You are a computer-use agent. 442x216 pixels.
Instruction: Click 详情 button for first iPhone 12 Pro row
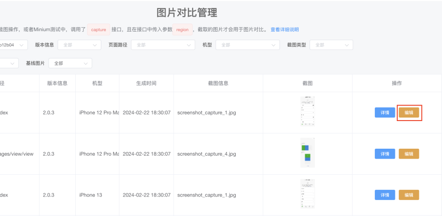[385, 113]
